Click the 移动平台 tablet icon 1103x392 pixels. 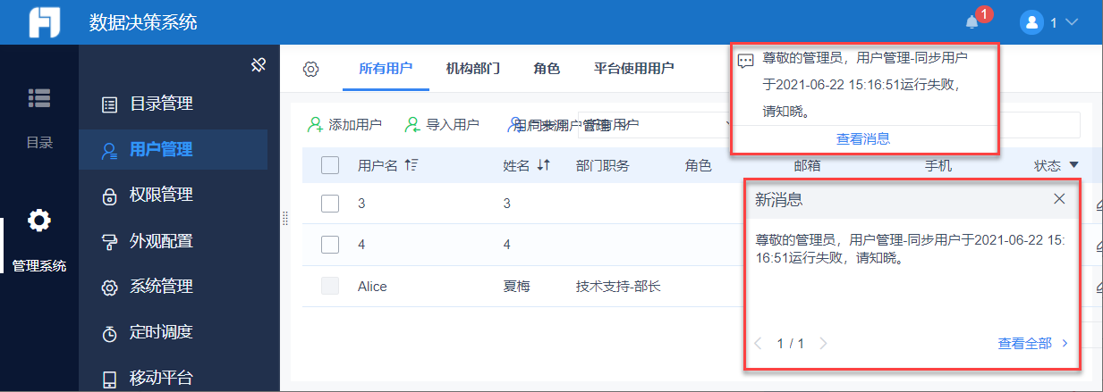tap(109, 379)
